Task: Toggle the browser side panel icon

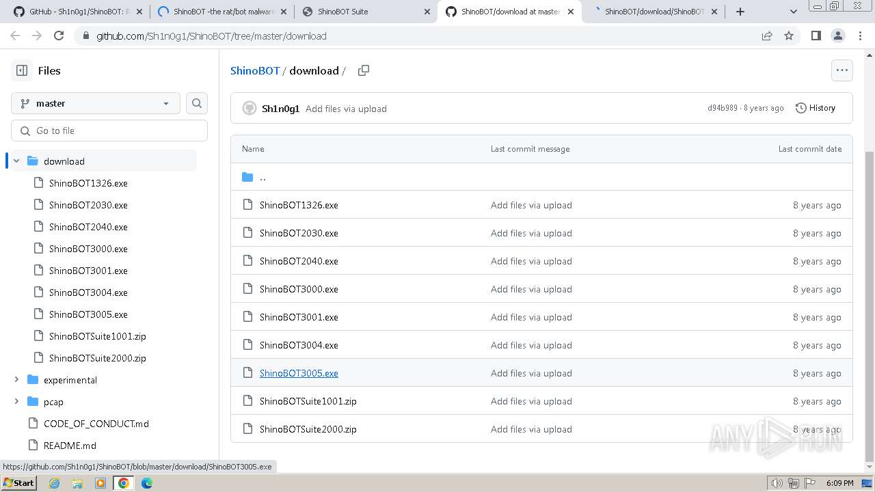Action: [816, 36]
